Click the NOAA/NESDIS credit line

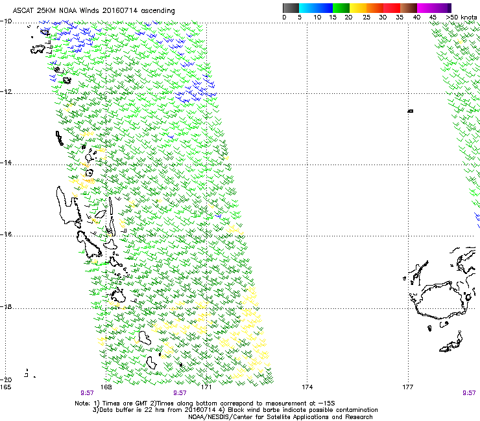pos(280,417)
